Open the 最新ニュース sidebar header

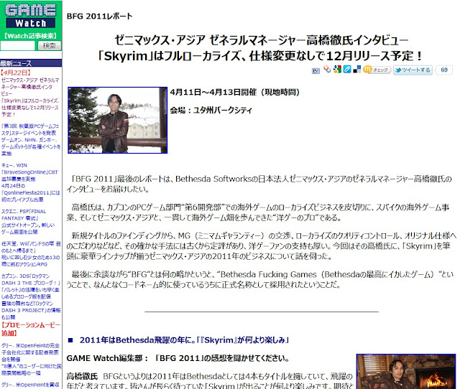tap(31, 63)
